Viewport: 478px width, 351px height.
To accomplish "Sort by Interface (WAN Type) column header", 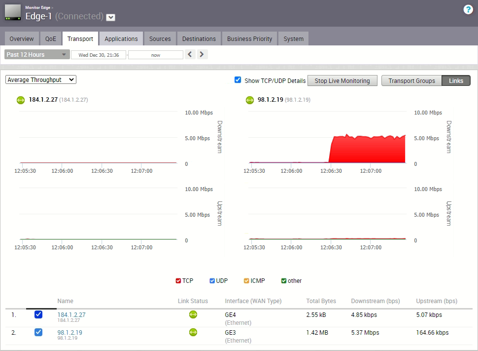I will point(253,301).
